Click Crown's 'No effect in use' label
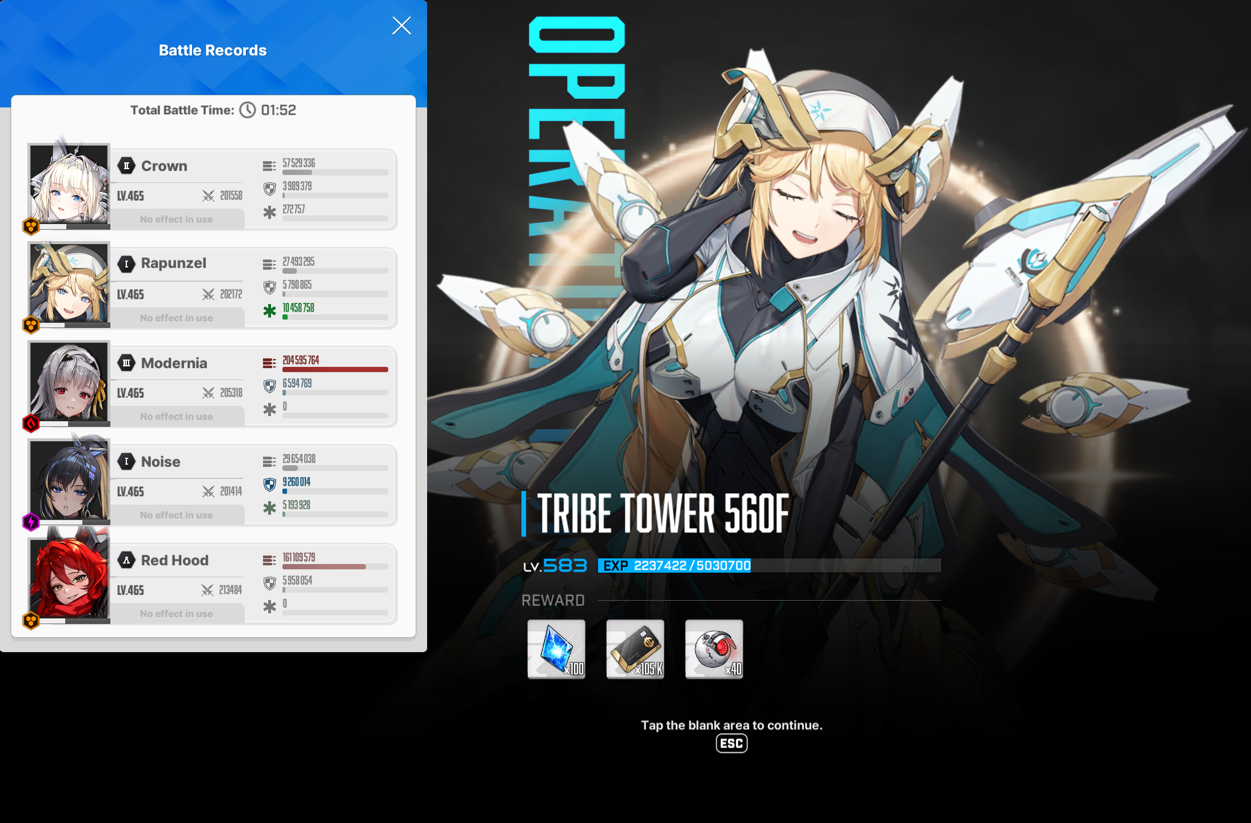 177,219
